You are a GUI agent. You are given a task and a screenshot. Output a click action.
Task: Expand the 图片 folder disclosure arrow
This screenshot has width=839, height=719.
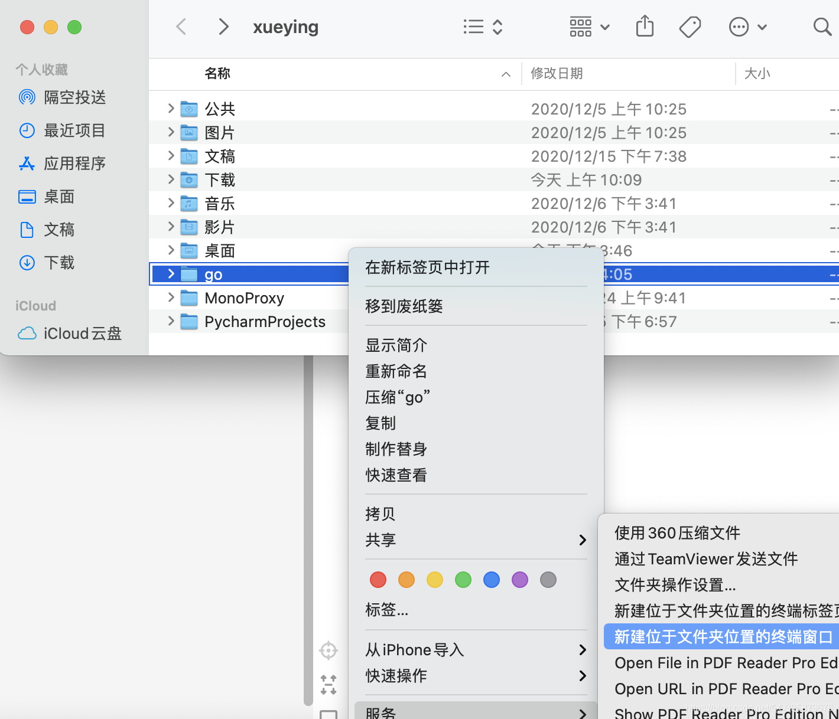171,132
